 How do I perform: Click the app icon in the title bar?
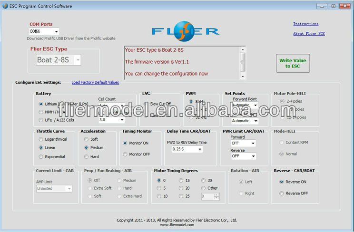5,6
